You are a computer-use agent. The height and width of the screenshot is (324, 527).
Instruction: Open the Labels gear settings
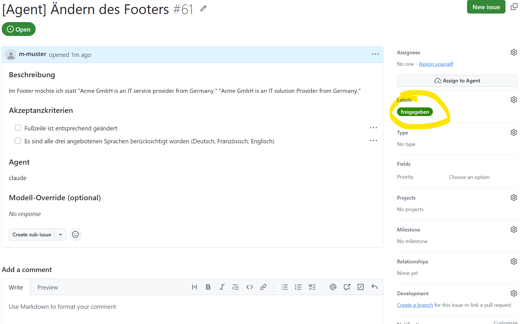514,100
